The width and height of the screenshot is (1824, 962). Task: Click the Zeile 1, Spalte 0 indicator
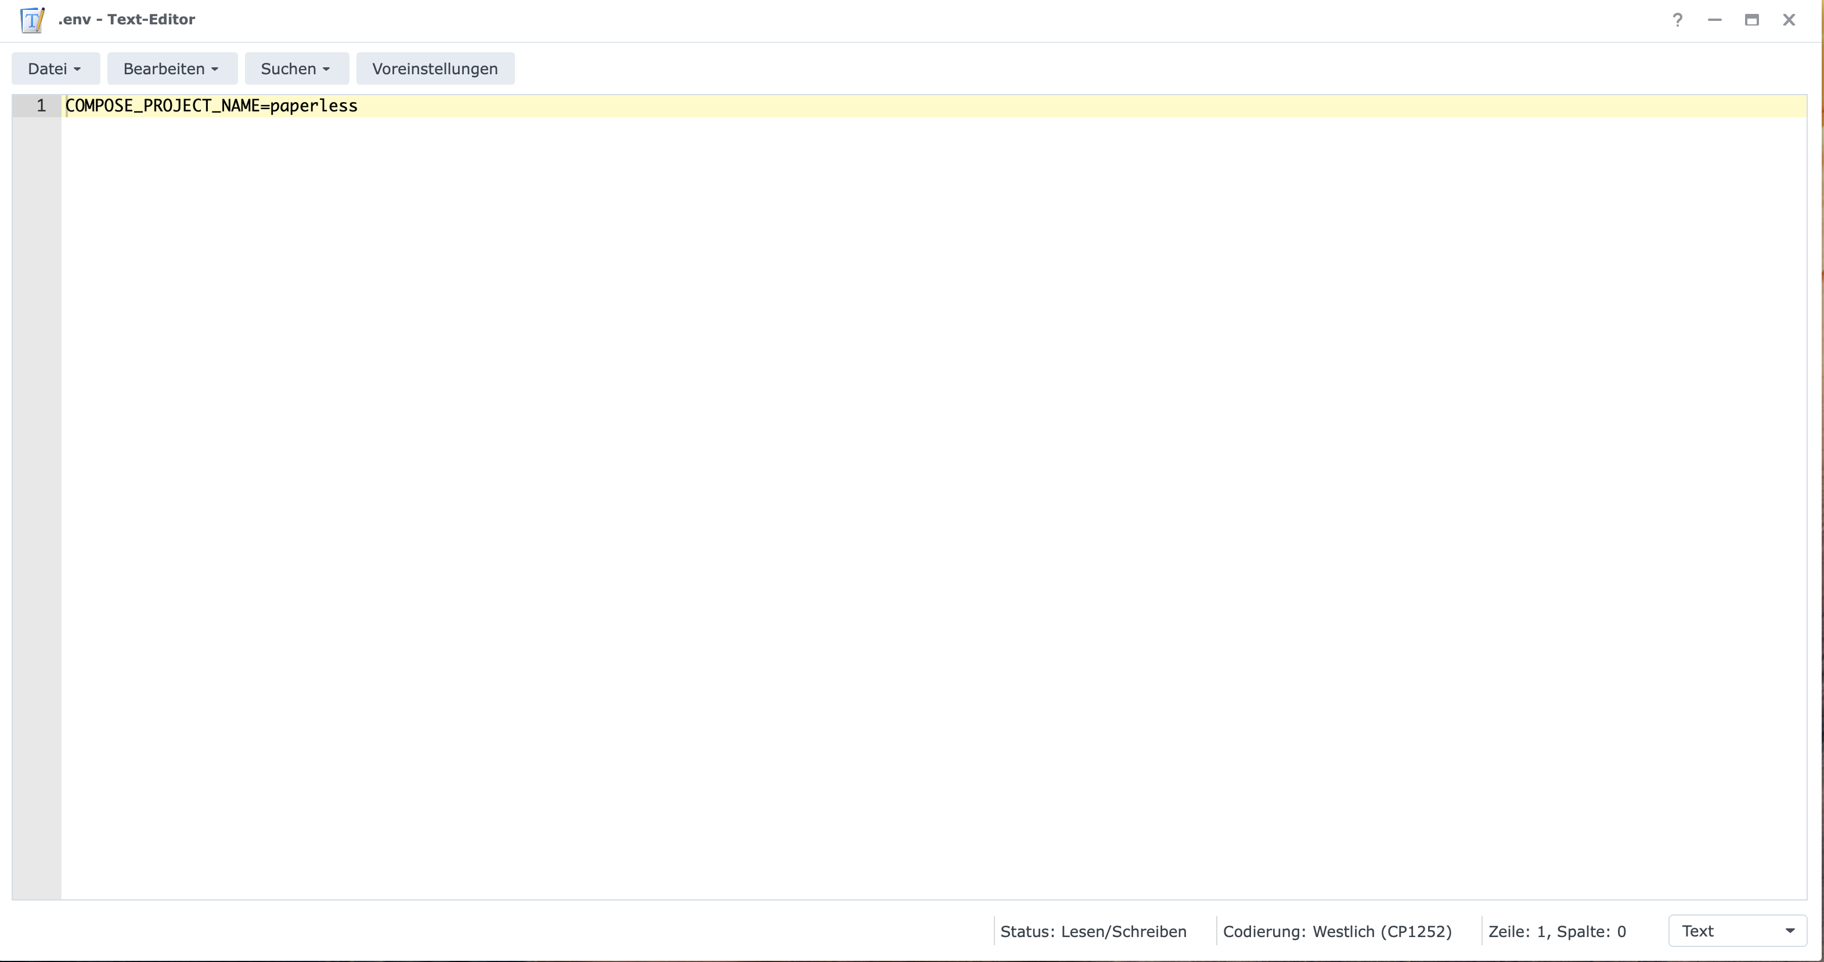(1556, 932)
